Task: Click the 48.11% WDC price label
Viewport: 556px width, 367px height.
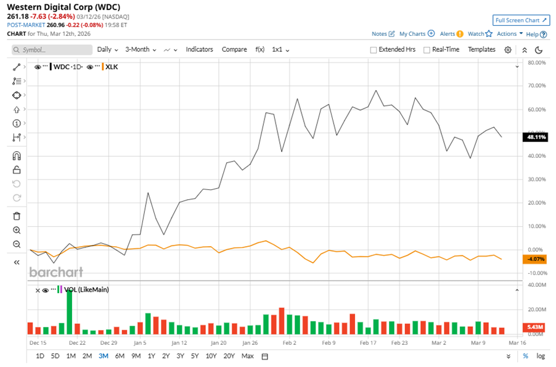Action: coord(536,137)
